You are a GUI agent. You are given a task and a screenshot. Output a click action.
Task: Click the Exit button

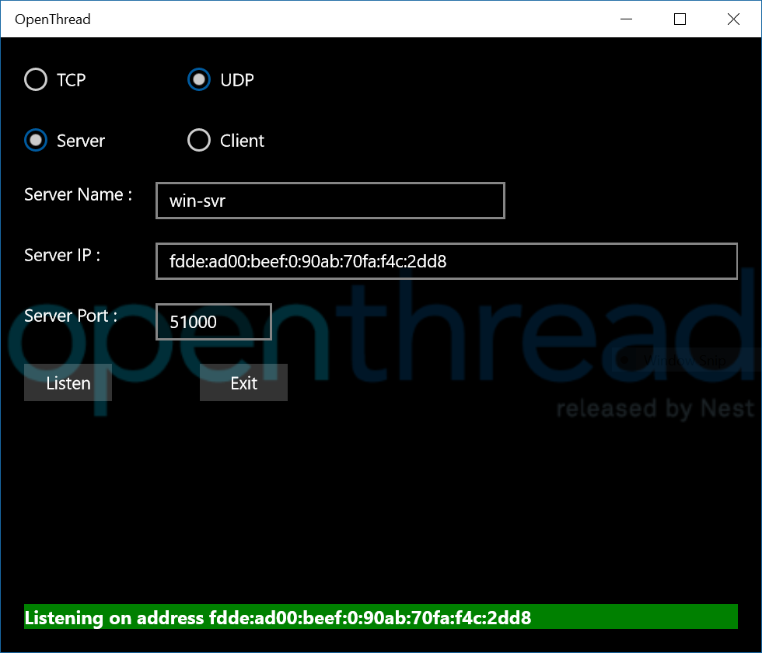pyautogui.click(x=243, y=382)
